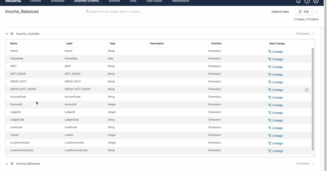The image size is (327, 171).
Task: Open Lineage for the LevelId row
Action: (x=275, y=135)
